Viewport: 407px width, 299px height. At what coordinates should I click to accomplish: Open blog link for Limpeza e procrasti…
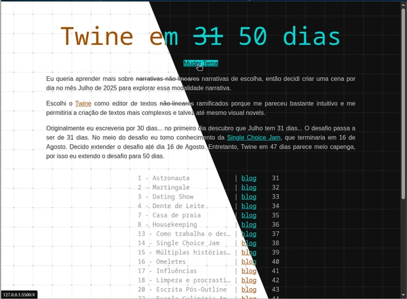pos(249,280)
